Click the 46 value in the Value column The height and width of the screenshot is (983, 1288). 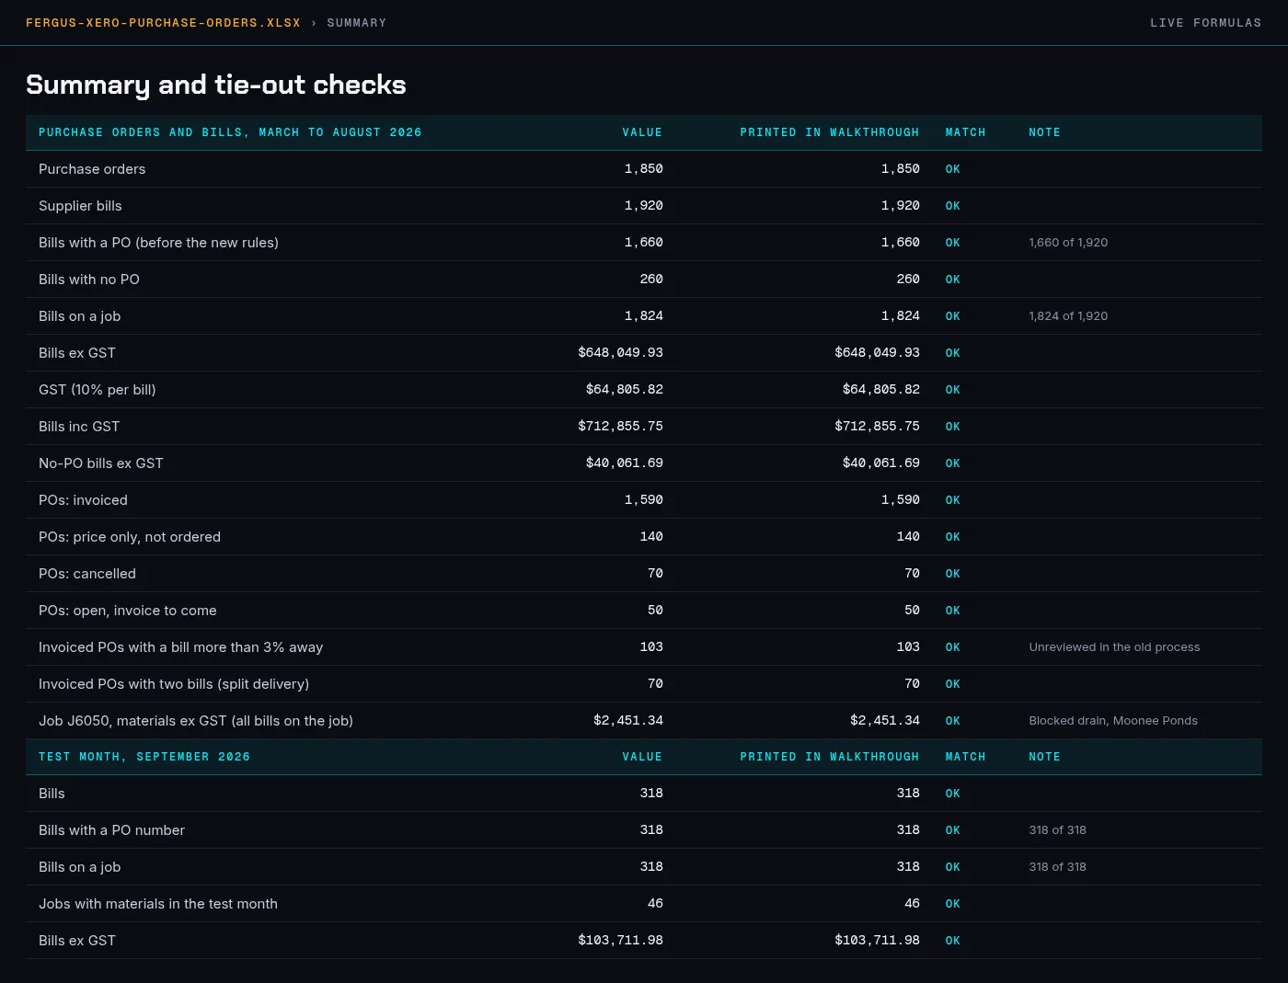[655, 904]
